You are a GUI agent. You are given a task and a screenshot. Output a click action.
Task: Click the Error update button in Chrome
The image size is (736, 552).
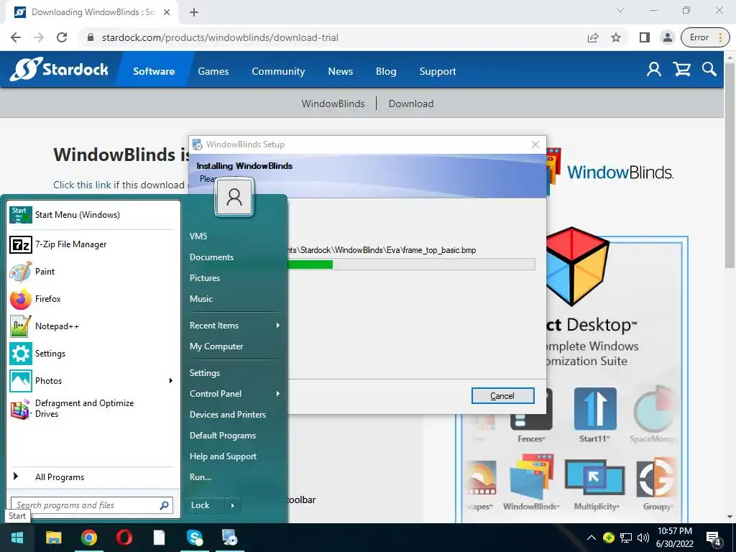(705, 37)
